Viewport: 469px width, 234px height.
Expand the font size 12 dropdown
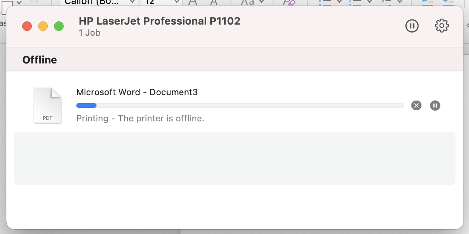click(176, 2)
